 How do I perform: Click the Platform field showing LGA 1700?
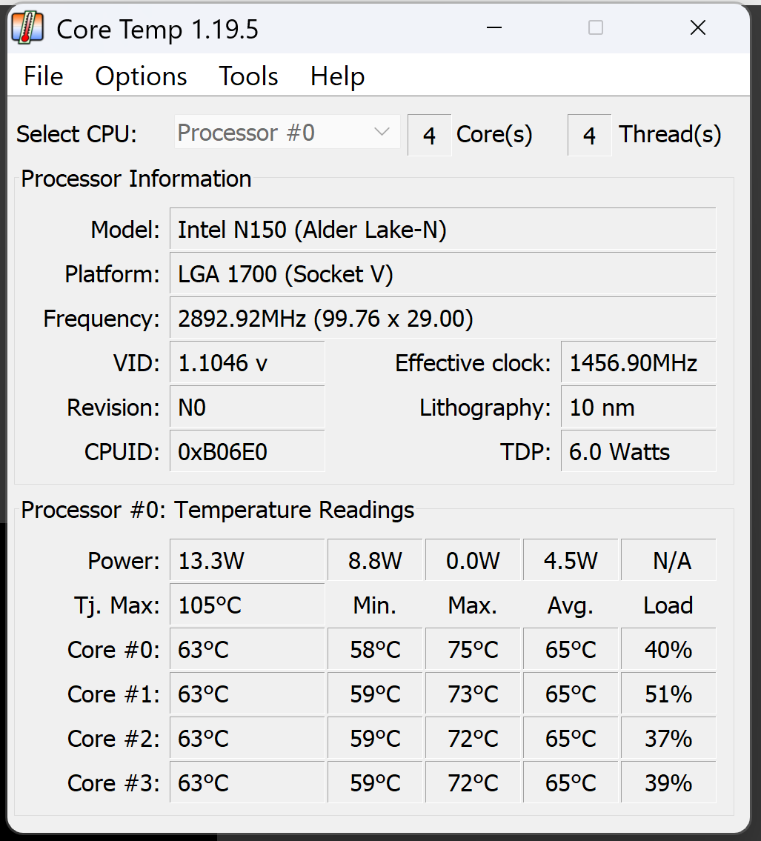(442, 274)
